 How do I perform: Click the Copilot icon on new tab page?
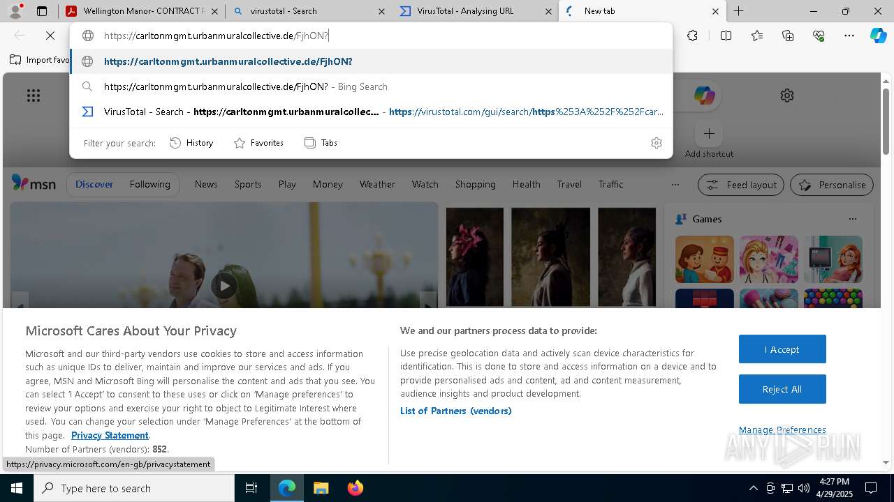tap(704, 96)
